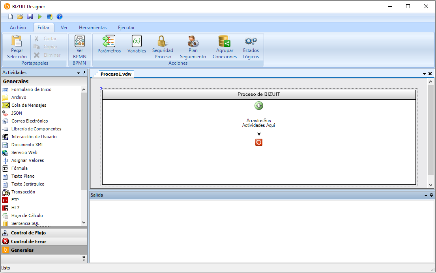
Task: Click the Eliminar button
Action: coord(47,55)
